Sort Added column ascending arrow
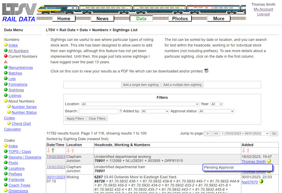Screen dimensions: 282x193 coord(248,150)
